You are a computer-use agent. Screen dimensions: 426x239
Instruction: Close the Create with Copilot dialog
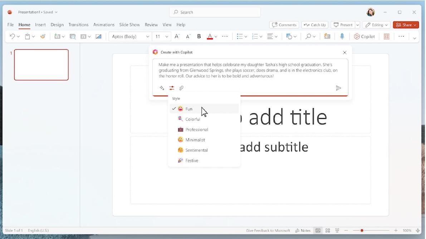tap(344, 53)
